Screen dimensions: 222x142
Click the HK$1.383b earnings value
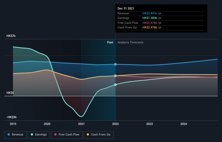pos(150,18)
